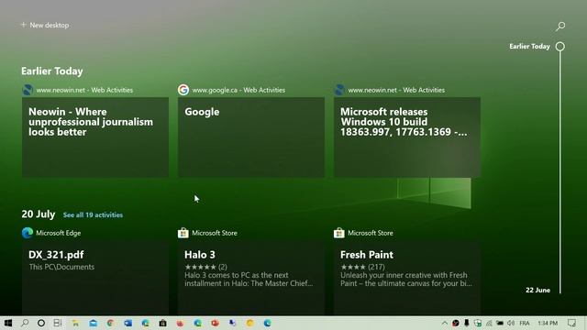The width and height of the screenshot is (587, 330).
Task: Launch Cortana from the taskbar circle
Action: click(x=41, y=323)
